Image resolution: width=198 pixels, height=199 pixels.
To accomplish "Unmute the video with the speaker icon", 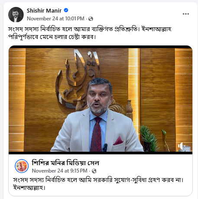I will (x=181, y=146).
